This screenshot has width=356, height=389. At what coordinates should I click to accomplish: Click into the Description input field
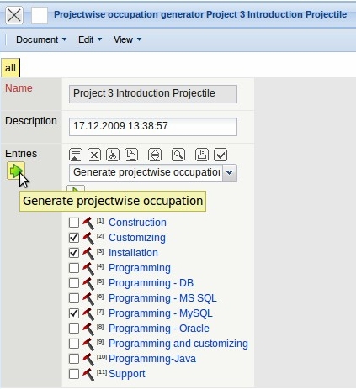pos(153,127)
